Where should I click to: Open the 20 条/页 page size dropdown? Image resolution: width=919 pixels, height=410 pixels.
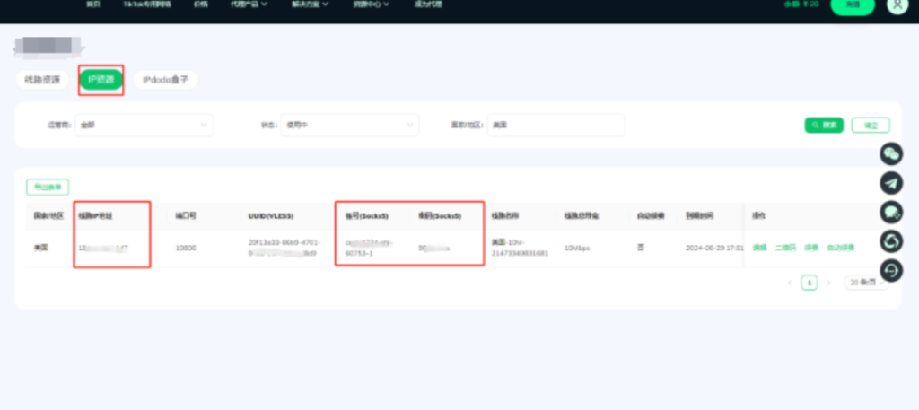click(x=866, y=283)
